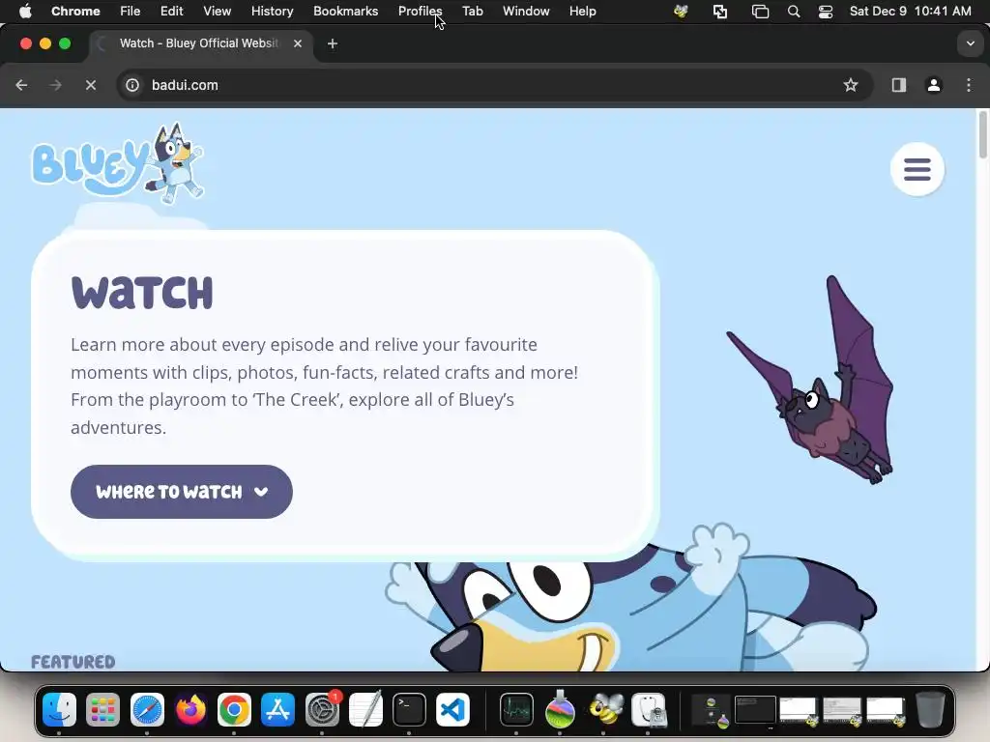The width and height of the screenshot is (990, 742).
Task: Click the date and time display
Action: pos(910,11)
